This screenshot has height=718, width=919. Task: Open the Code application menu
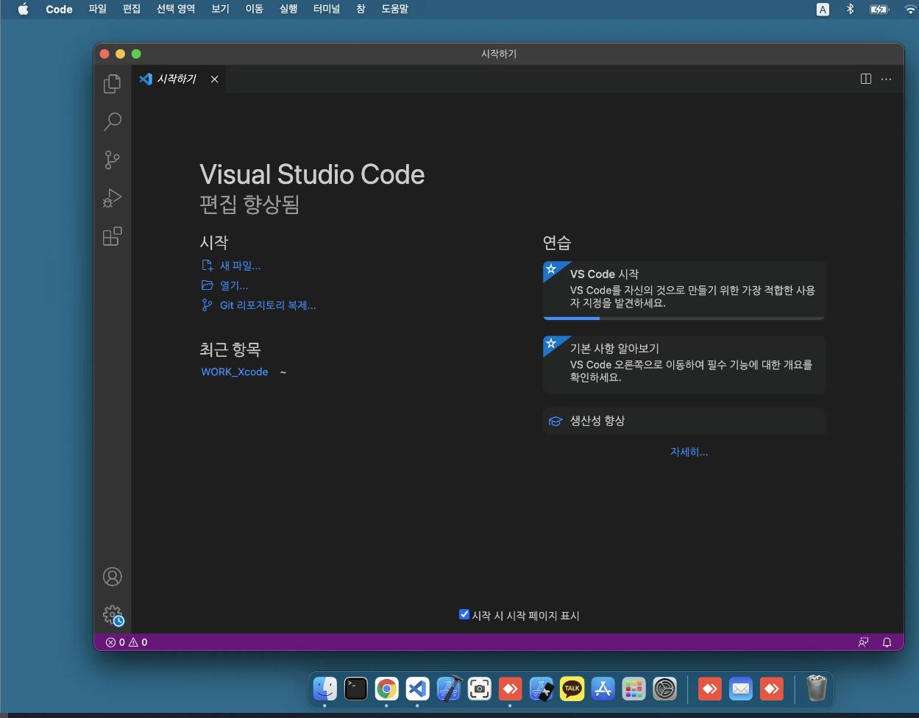pyautogui.click(x=59, y=9)
